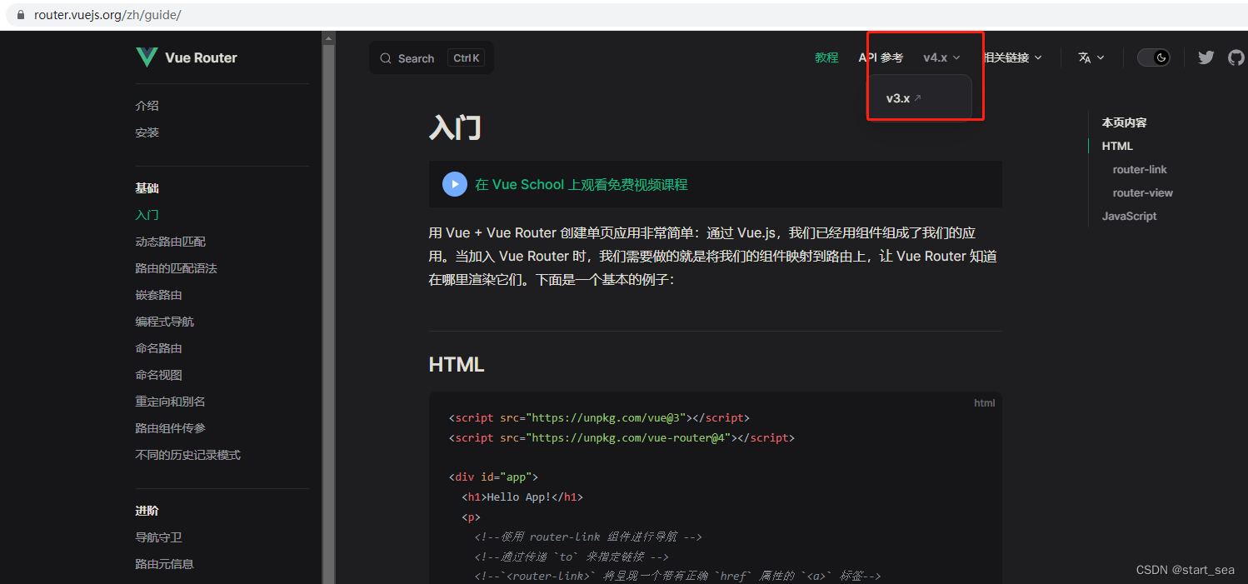Click the Ctrl K shortcut badge
The width and height of the screenshot is (1248, 584).
point(465,58)
